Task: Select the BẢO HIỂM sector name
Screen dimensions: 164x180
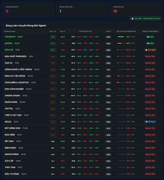Action: tap(10, 135)
